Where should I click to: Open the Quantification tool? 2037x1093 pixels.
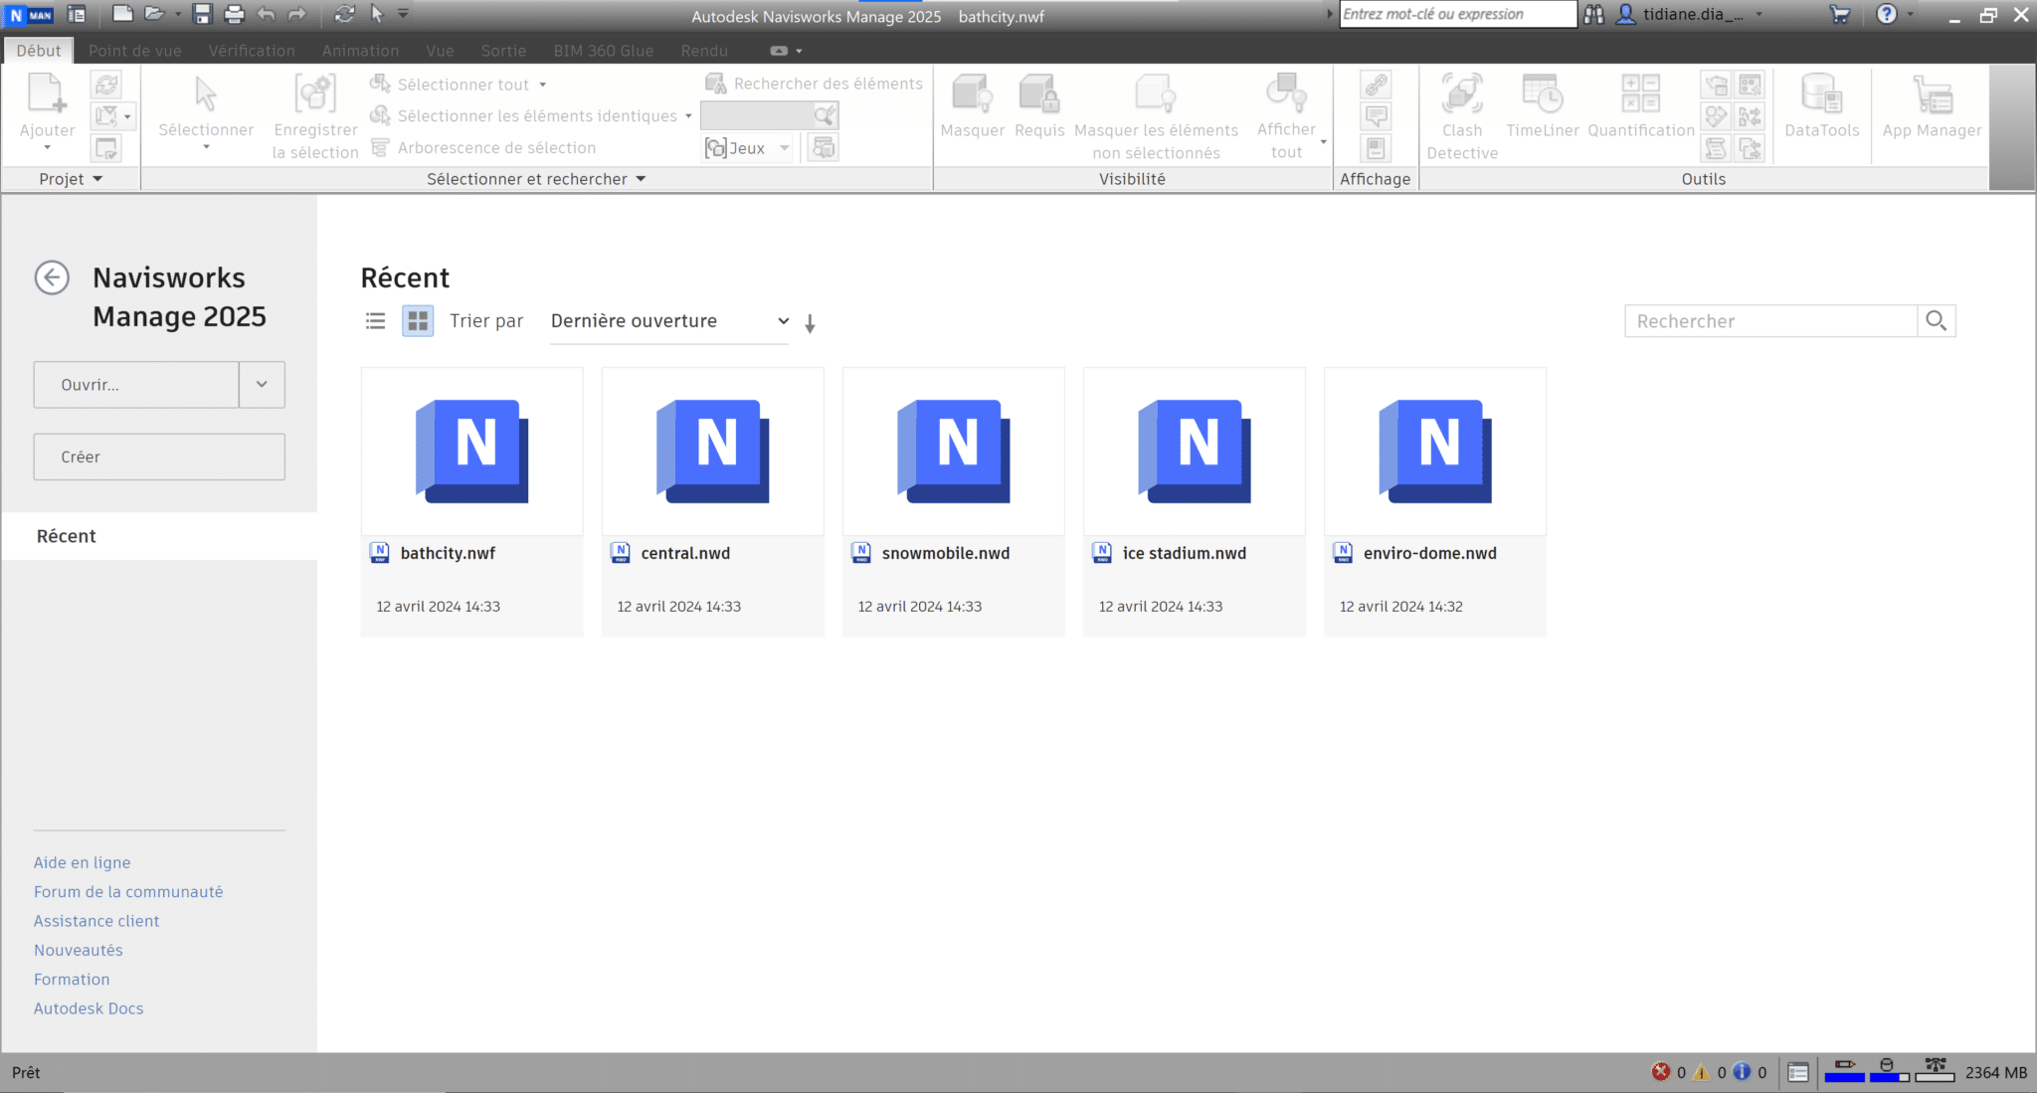click(x=1640, y=106)
